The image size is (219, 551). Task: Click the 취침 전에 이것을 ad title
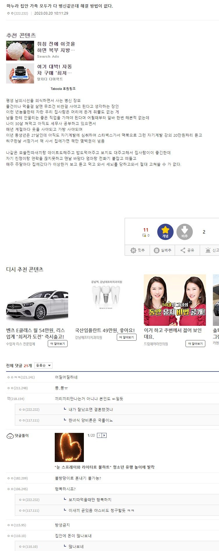tap(56, 47)
